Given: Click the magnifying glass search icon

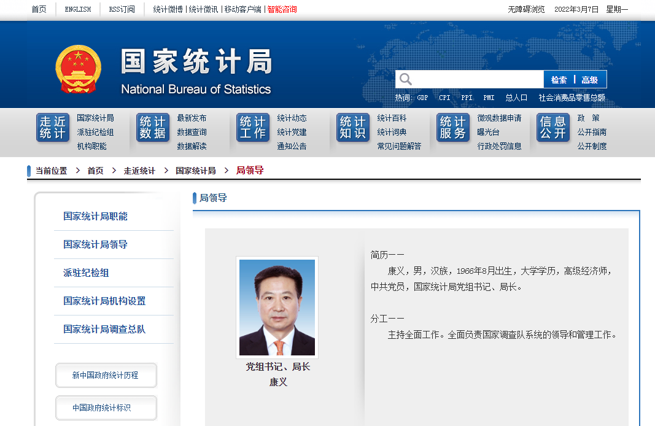Looking at the screenshot, I should coord(405,79).
